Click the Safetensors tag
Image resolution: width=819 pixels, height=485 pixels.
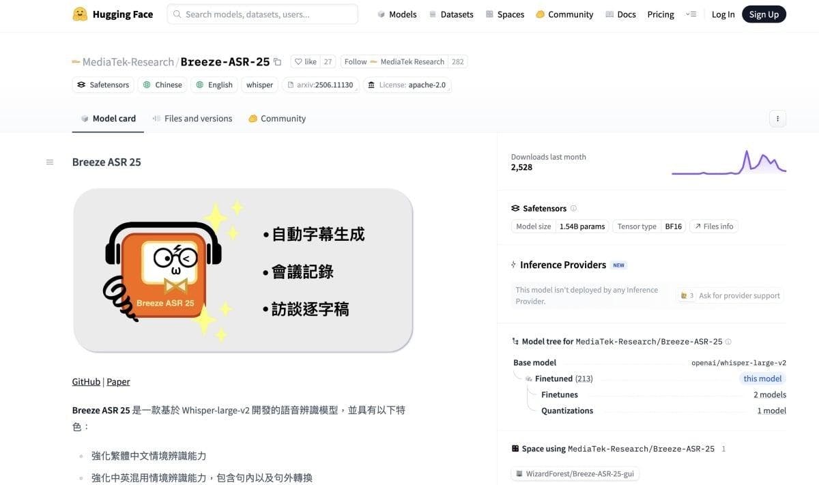[103, 85]
